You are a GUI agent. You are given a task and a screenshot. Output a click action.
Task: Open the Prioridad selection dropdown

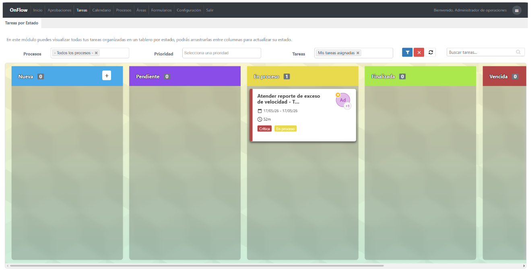(222, 53)
